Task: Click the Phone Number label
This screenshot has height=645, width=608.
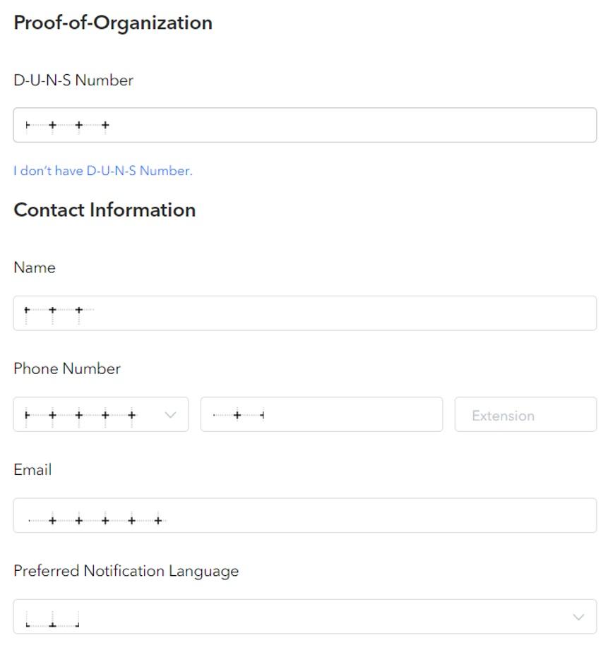Action: coord(67,368)
